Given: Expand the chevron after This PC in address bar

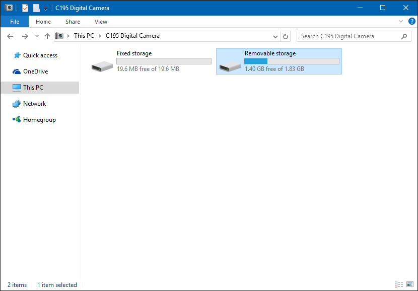Looking at the screenshot, I should click(x=100, y=36).
